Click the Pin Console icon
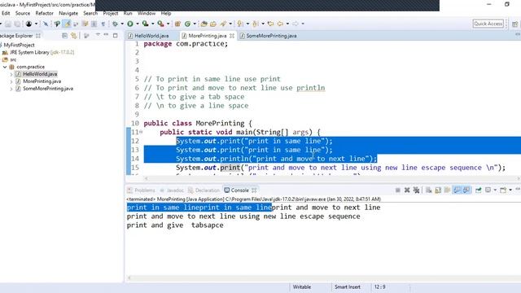Viewport: 521px width, 293px height. [x=478, y=190]
